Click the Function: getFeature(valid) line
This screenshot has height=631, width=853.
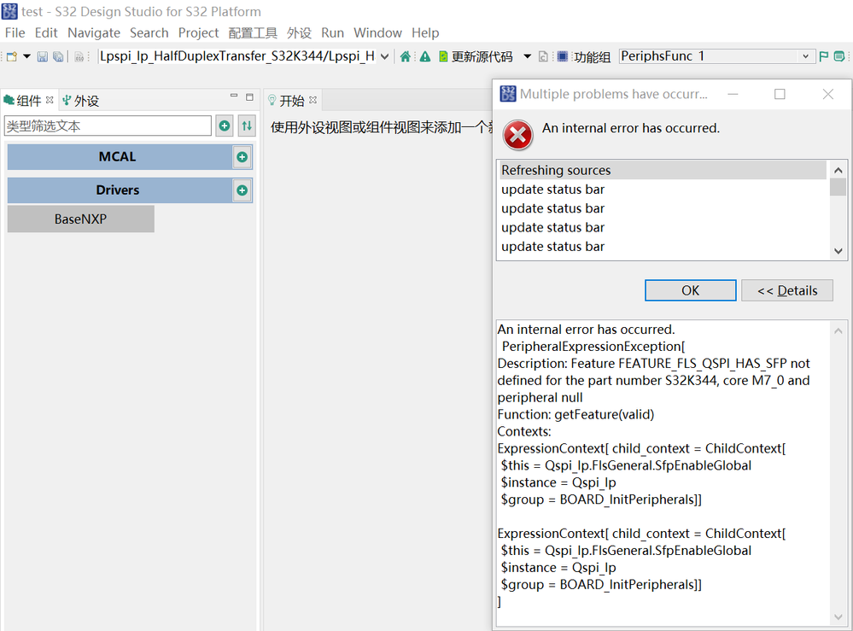pos(575,414)
